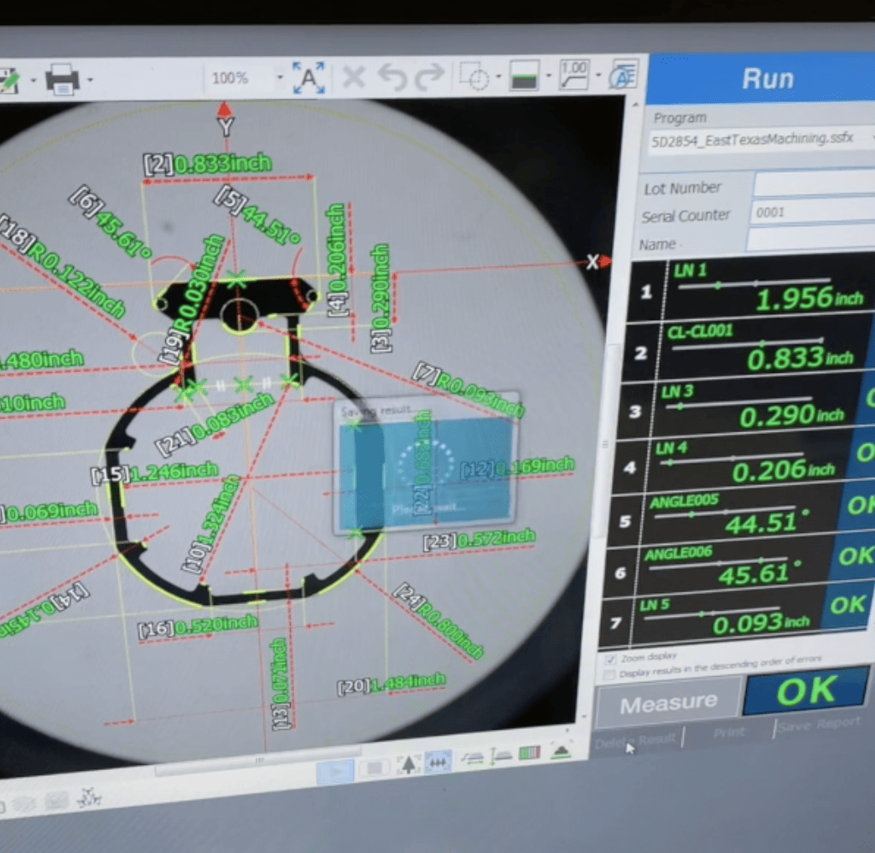Click the mountain-shaped icon in the bottom toolbar
Viewport: 875px width, 853px height.
(561, 751)
